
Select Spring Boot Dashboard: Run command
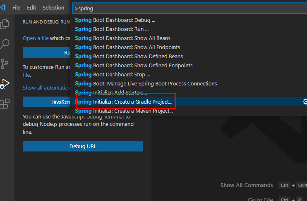tap(189, 29)
